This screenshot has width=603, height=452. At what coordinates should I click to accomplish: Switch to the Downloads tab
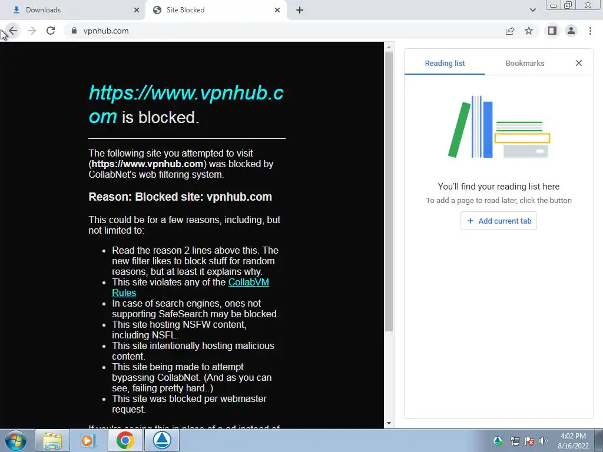(x=73, y=10)
